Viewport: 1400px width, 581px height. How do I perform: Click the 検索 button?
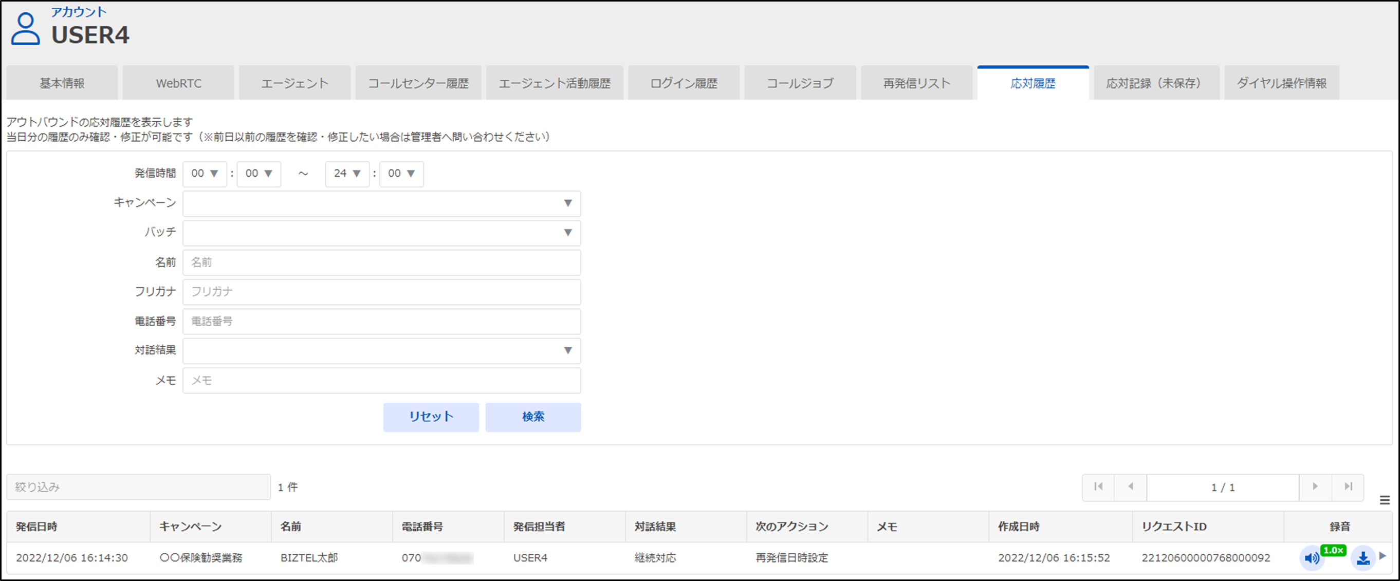[533, 417]
